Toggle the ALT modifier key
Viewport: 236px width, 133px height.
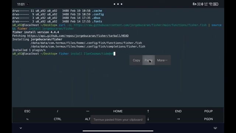coord(88,119)
